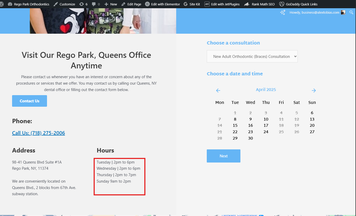This screenshot has height=216, width=356.
Task: Click the updates counter showing 6
Action: 83,4
